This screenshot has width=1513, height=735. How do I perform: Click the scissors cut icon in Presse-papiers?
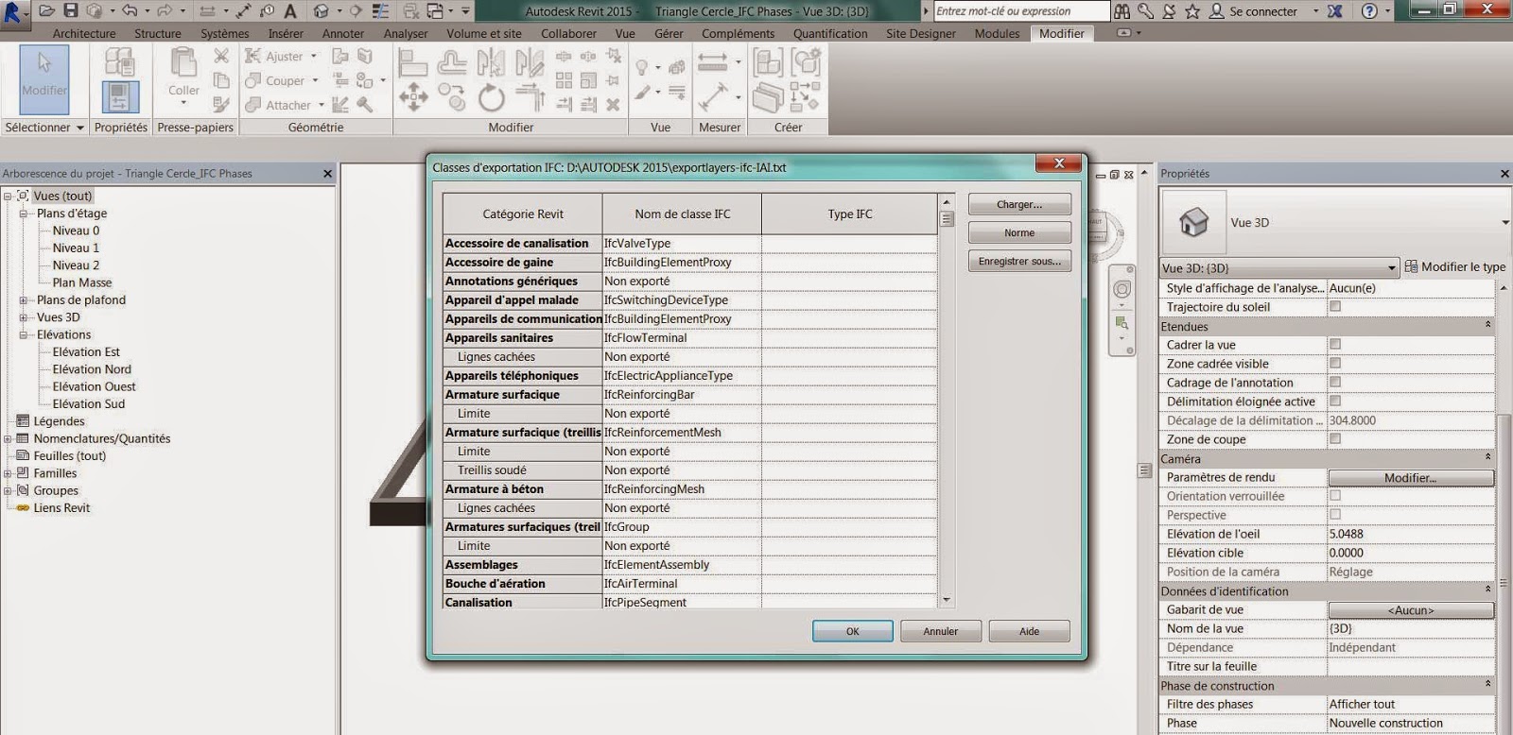pos(221,57)
